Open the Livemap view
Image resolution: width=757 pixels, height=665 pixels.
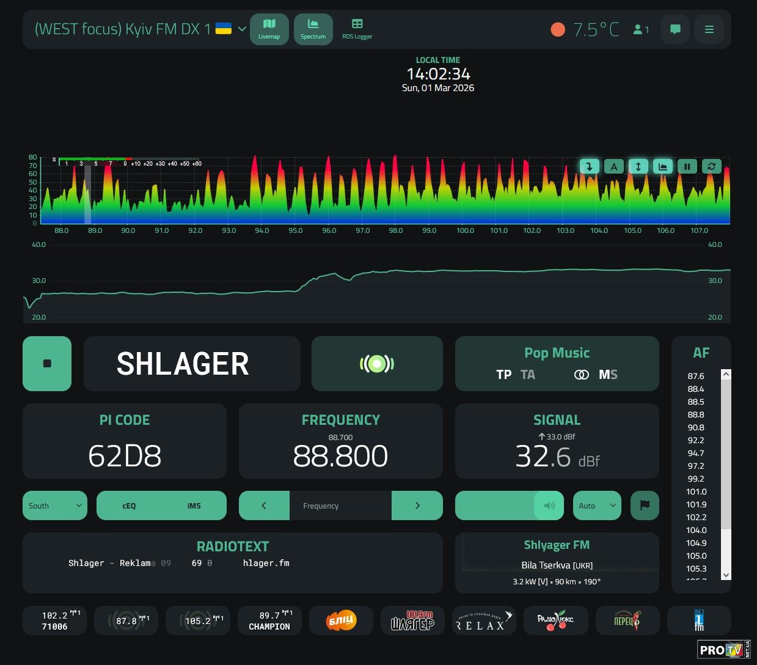click(269, 29)
